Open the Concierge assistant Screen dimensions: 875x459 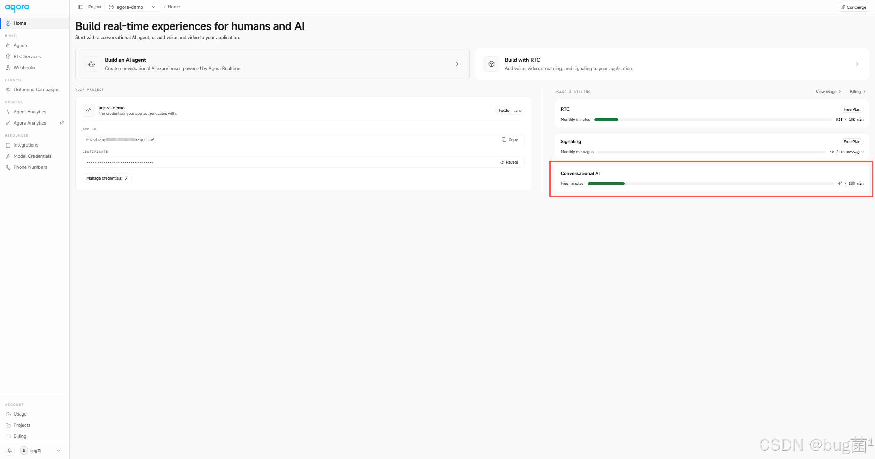tap(854, 7)
